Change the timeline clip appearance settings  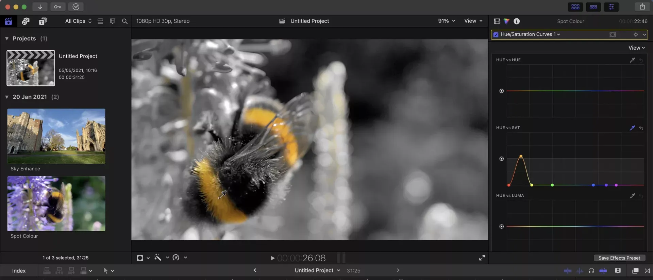(618, 271)
